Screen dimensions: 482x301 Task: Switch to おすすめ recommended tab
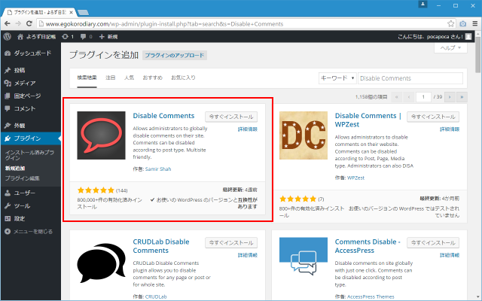pos(152,78)
